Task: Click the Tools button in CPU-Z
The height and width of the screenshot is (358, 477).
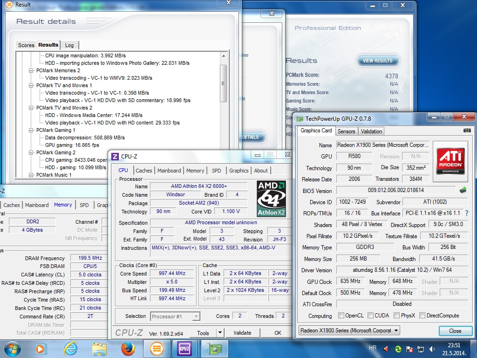Action: pyautogui.click(x=203, y=333)
